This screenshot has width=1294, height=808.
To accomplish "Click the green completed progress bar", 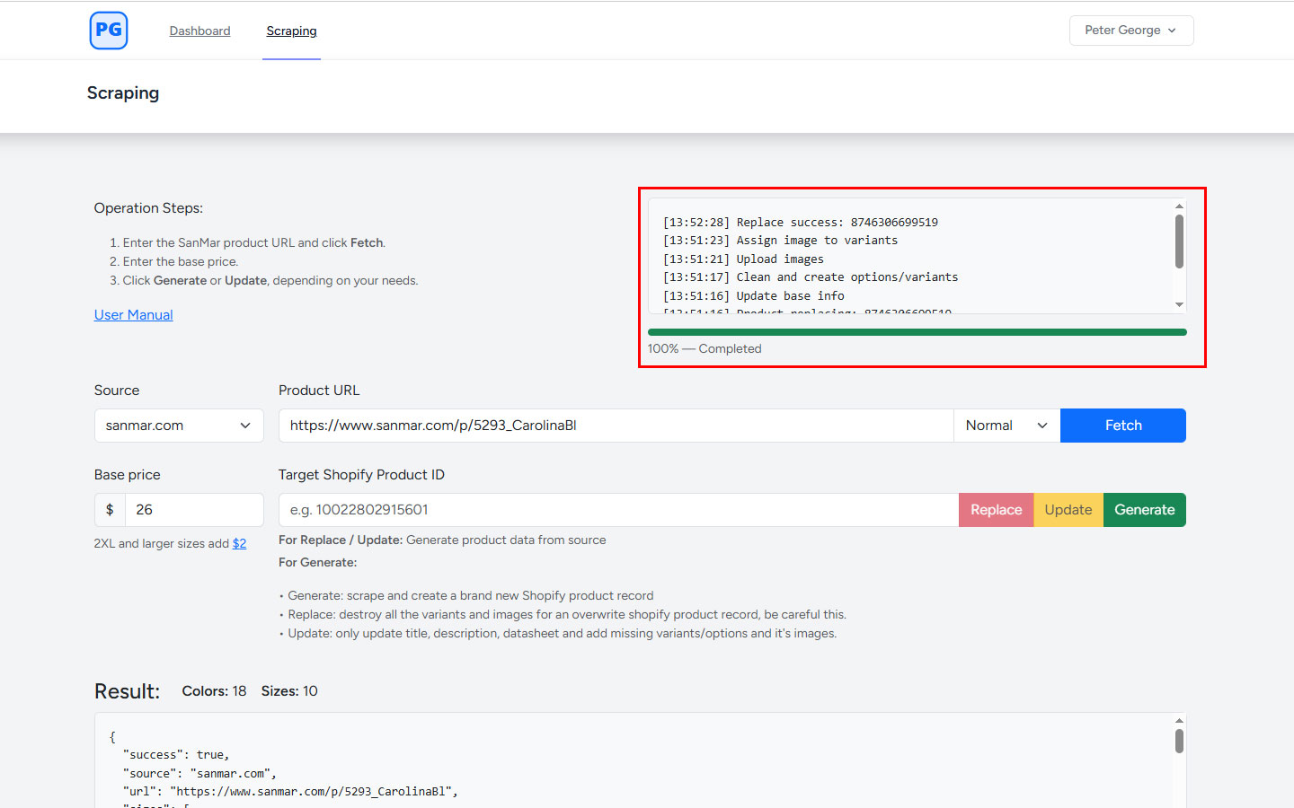I will coord(917,332).
